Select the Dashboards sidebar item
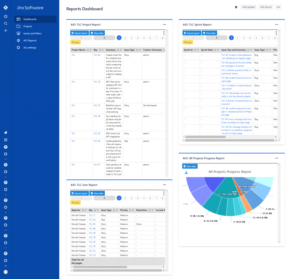 35,19
